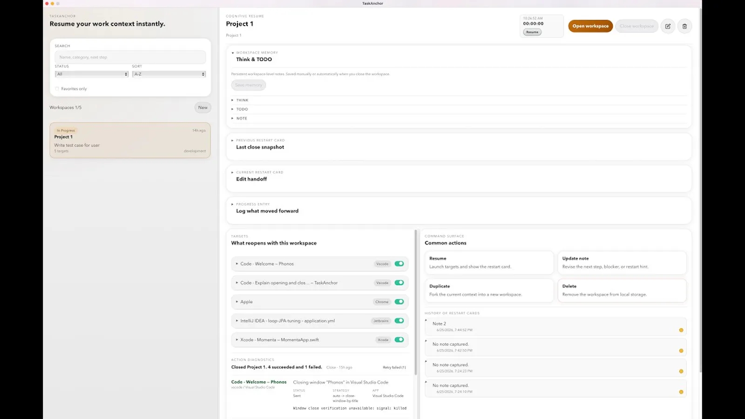Open history card dated 7:24:10 PM
This screenshot has height=419, width=745.
coord(555,388)
